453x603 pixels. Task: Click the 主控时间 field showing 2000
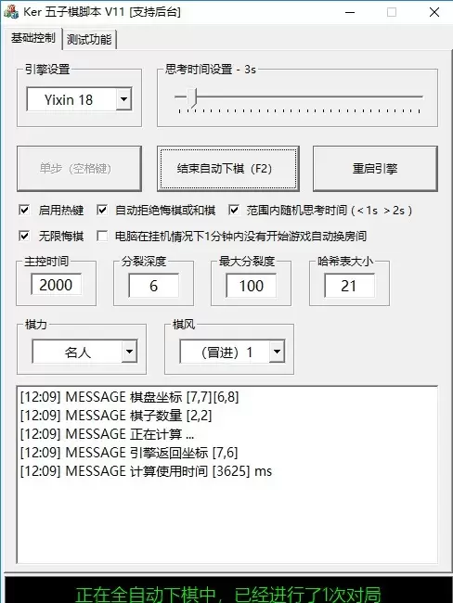pyautogui.click(x=57, y=285)
